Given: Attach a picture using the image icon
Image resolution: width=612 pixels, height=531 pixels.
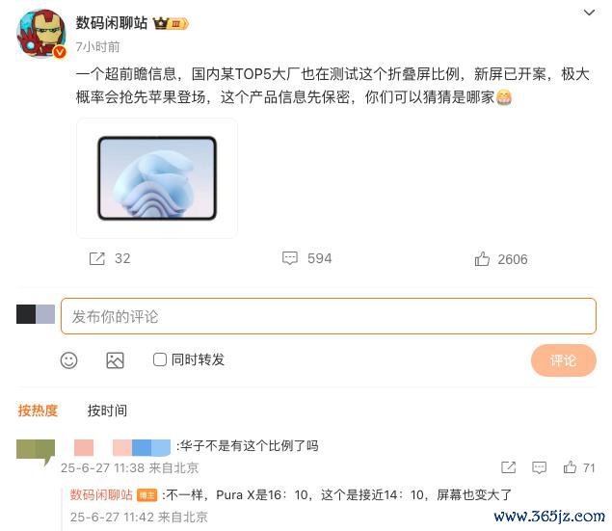Looking at the screenshot, I should [115, 360].
